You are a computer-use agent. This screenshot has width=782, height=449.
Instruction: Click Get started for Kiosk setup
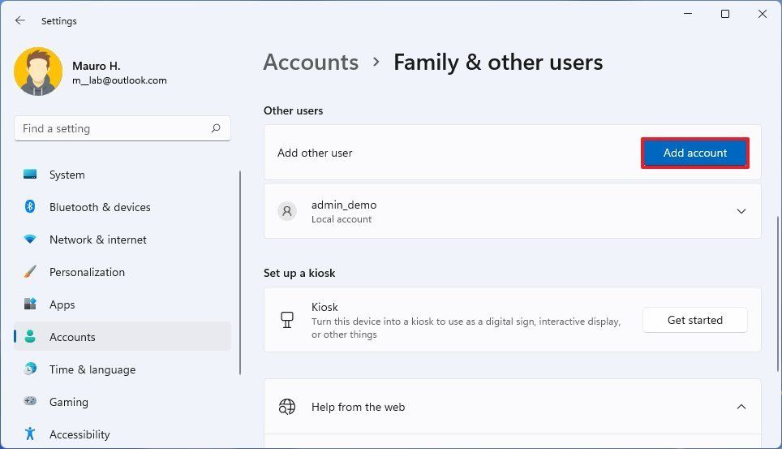pos(694,320)
